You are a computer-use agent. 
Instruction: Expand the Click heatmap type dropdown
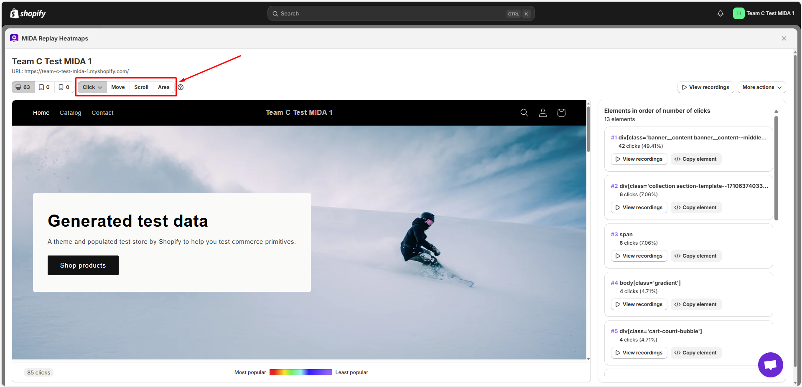(92, 87)
